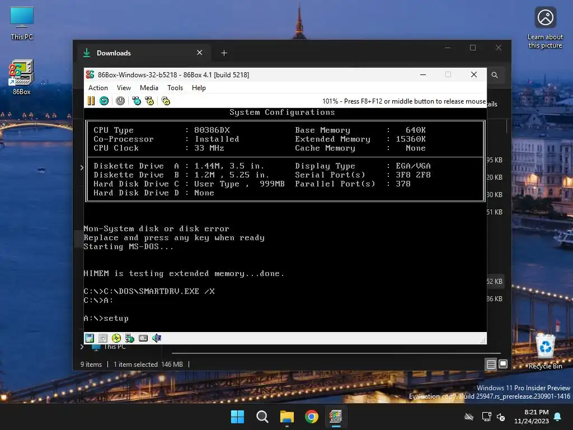This screenshot has height=430, width=573.
Task: Launch Google Chrome from the taskbar
Action: point(312,417)
